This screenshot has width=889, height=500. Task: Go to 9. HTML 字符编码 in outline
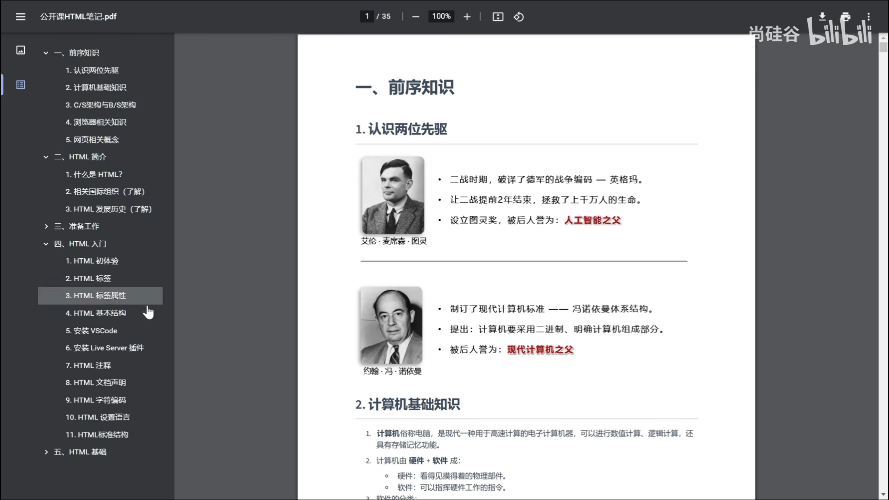[x=96, y=400]
